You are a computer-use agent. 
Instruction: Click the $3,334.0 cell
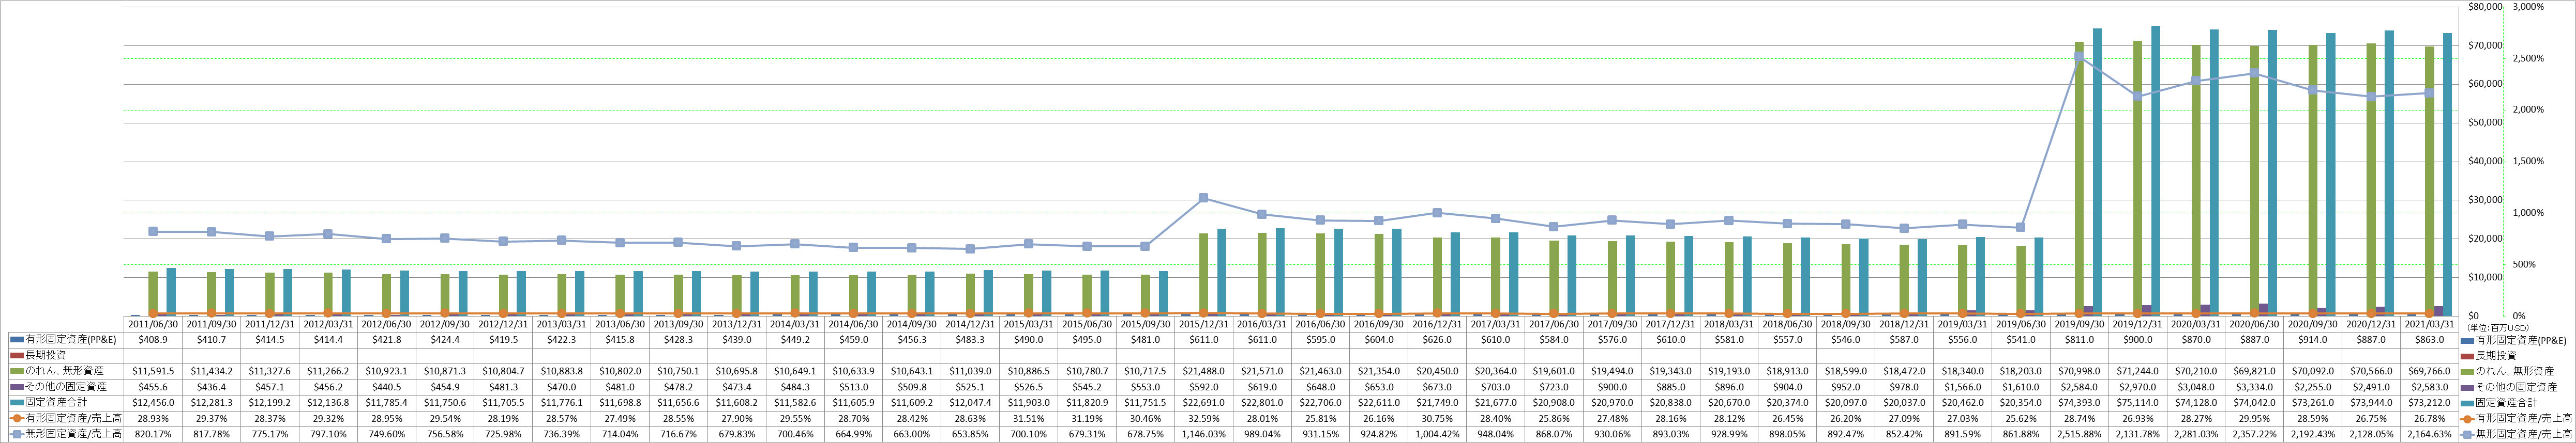pos(2255,387)
